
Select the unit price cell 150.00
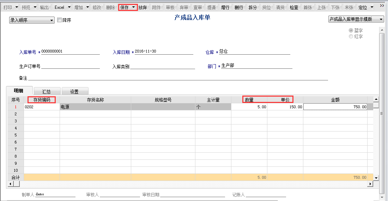point(285,107)
